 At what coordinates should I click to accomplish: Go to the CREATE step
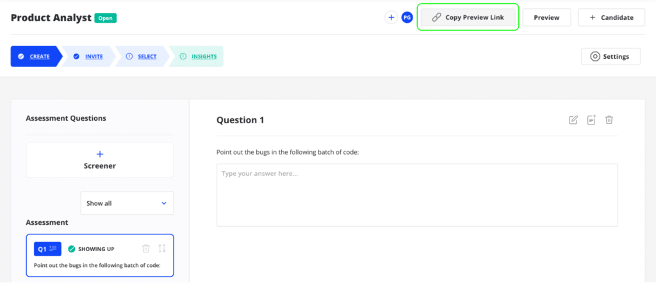click(36, 56)
